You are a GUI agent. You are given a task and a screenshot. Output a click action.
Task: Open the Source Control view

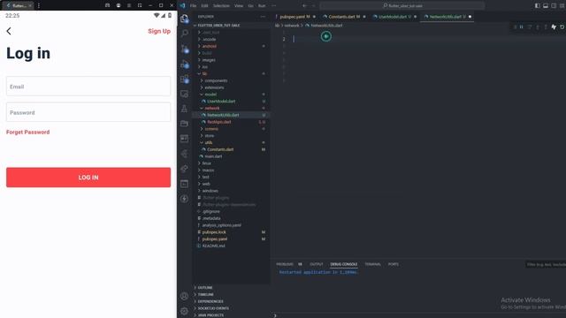pyautogui.click(x=184, y=49)
